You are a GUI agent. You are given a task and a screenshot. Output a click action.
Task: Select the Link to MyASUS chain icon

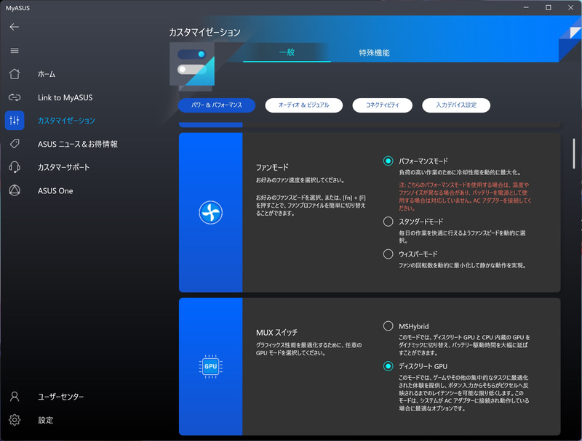point(15,97)
